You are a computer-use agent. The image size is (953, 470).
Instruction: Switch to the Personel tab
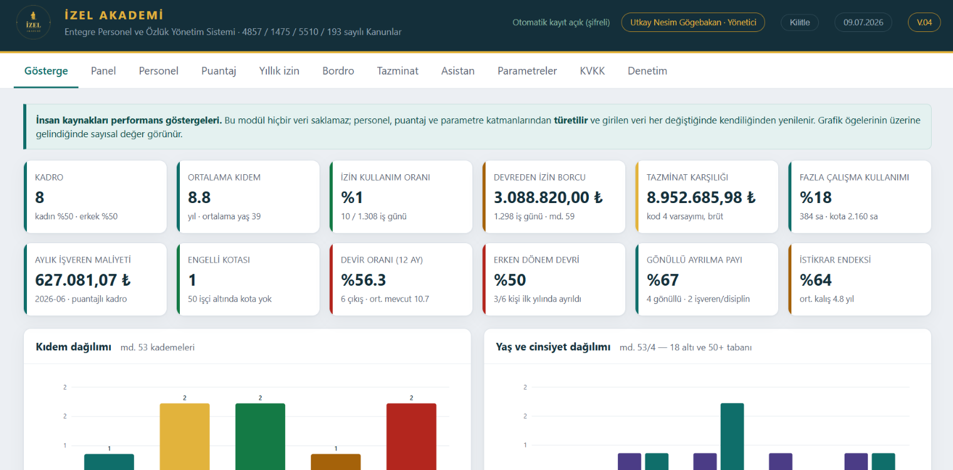(x=159, y=71)
